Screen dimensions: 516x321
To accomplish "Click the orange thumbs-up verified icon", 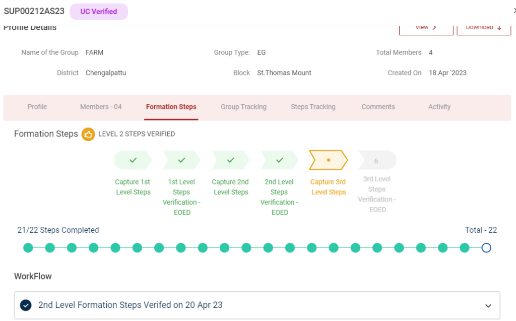I will [x=88, y=134].
